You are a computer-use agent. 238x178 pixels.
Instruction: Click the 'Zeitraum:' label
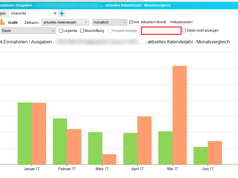coord(32,23)
